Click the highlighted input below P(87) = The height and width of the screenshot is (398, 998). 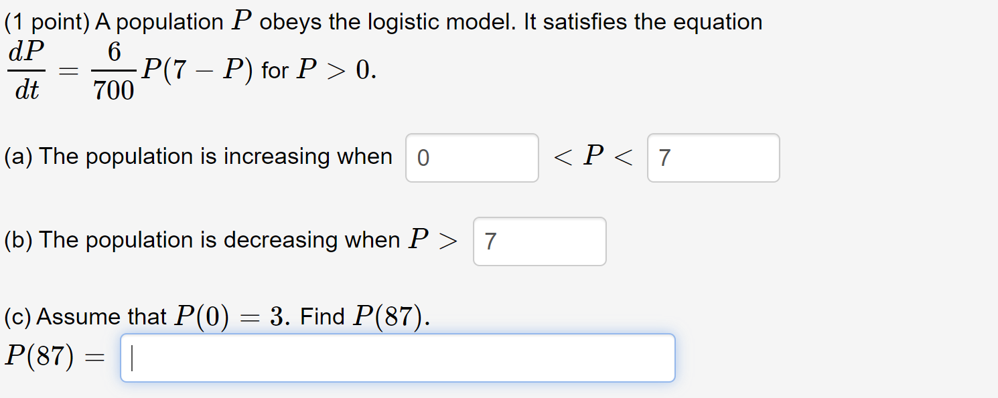tap(397, 357)
